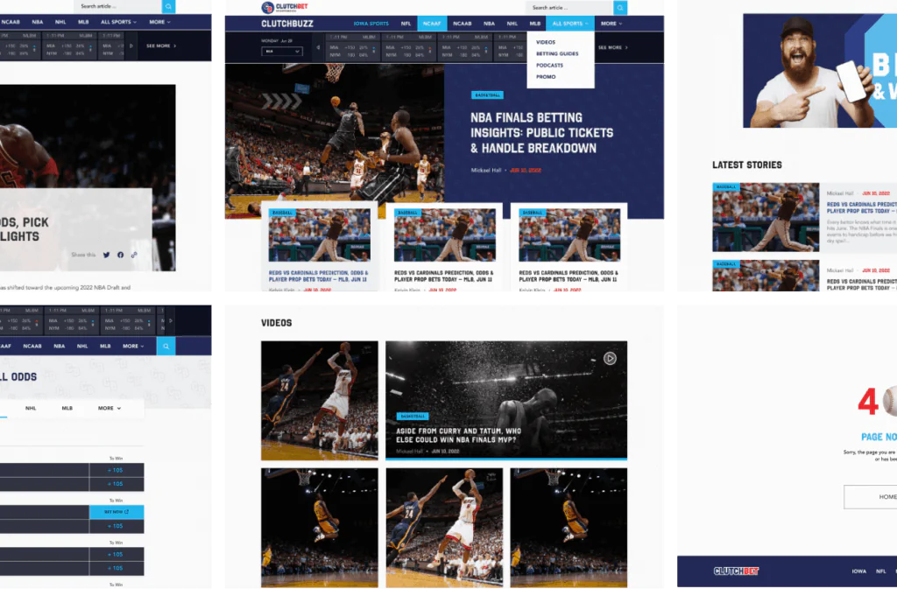
Task: Click the ClutchBet logo above ClutchBuzz nav
Action: tap(285, 7)
